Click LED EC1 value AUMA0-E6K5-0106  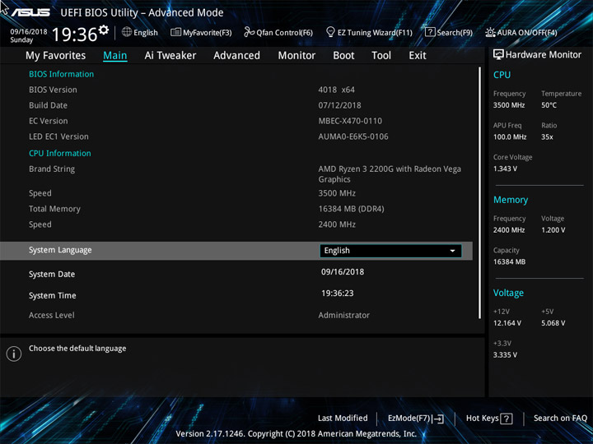(x=353, y=136)
